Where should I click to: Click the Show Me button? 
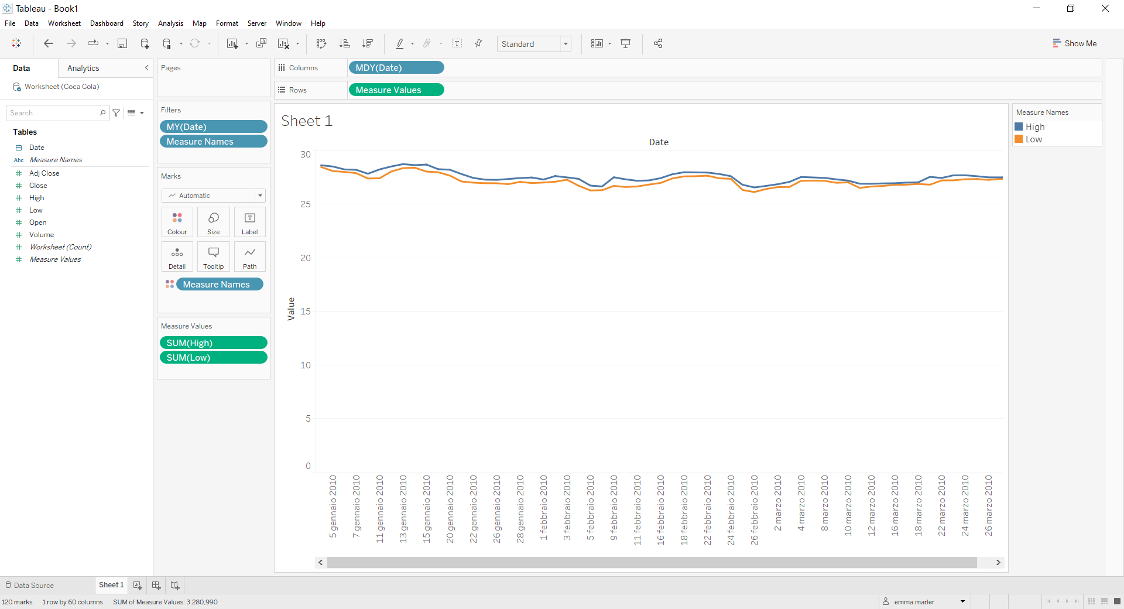(1075, 43)
